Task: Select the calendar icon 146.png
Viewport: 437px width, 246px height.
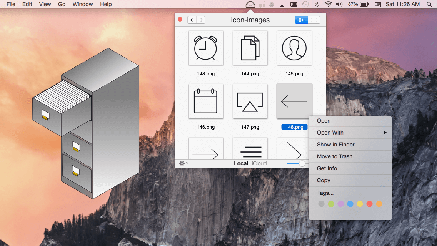Action: (x=206, y=101)
